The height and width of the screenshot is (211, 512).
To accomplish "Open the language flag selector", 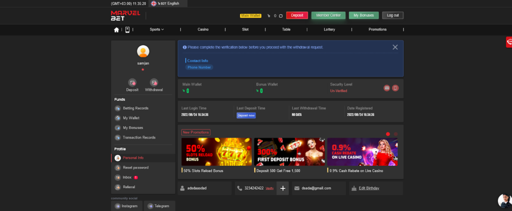I will click(153, 3).
